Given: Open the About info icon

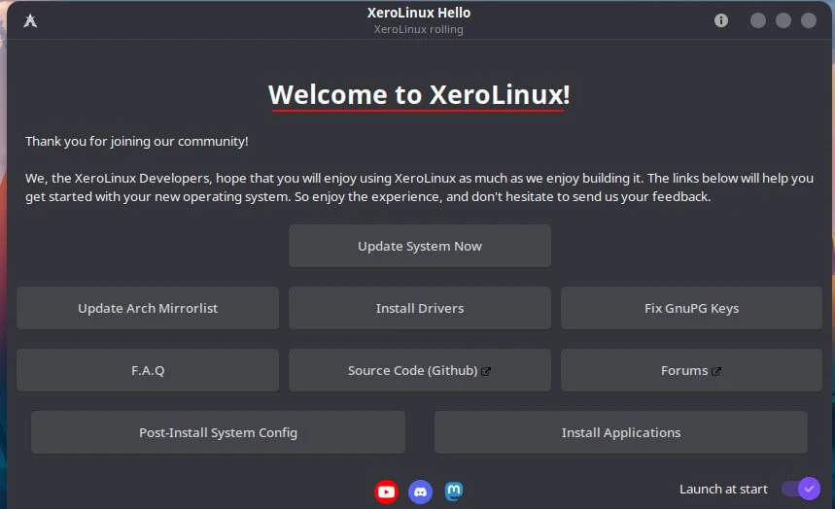Looking at the screenshot, I should (721, 20).
